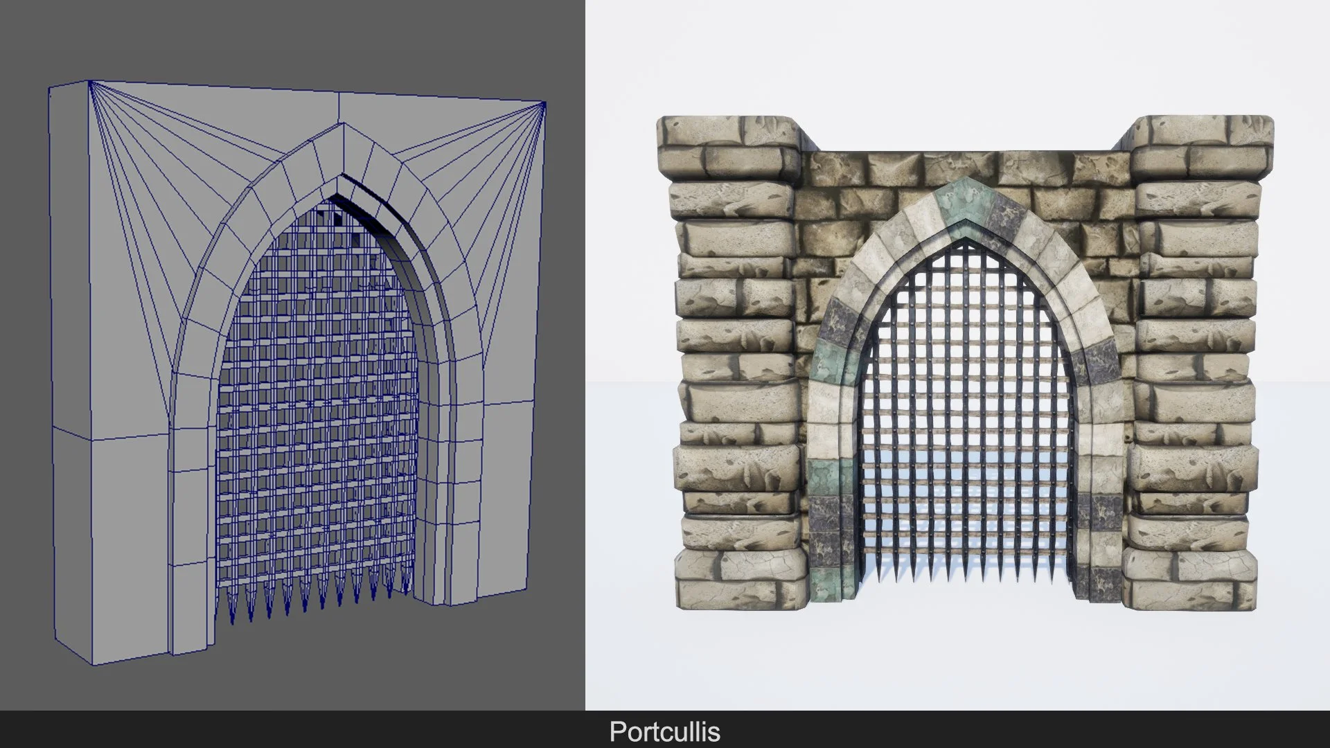Click the top-right converging vertex on wireframe
Screen dimensions: 1330x748
pyautogui.click(x=544, y=104)
